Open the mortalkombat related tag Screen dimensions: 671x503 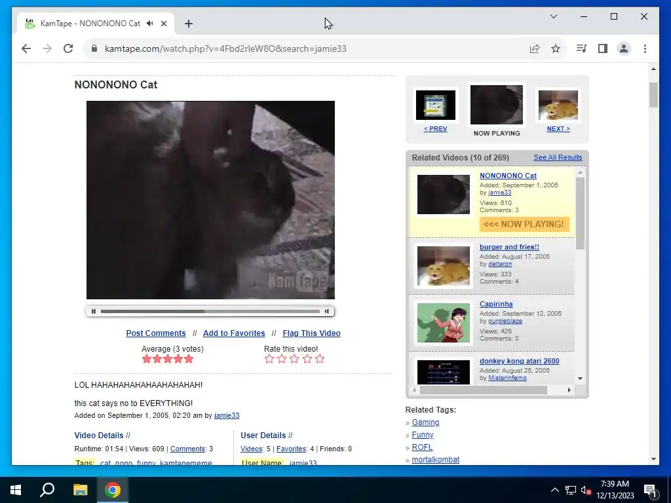[435, 459]
